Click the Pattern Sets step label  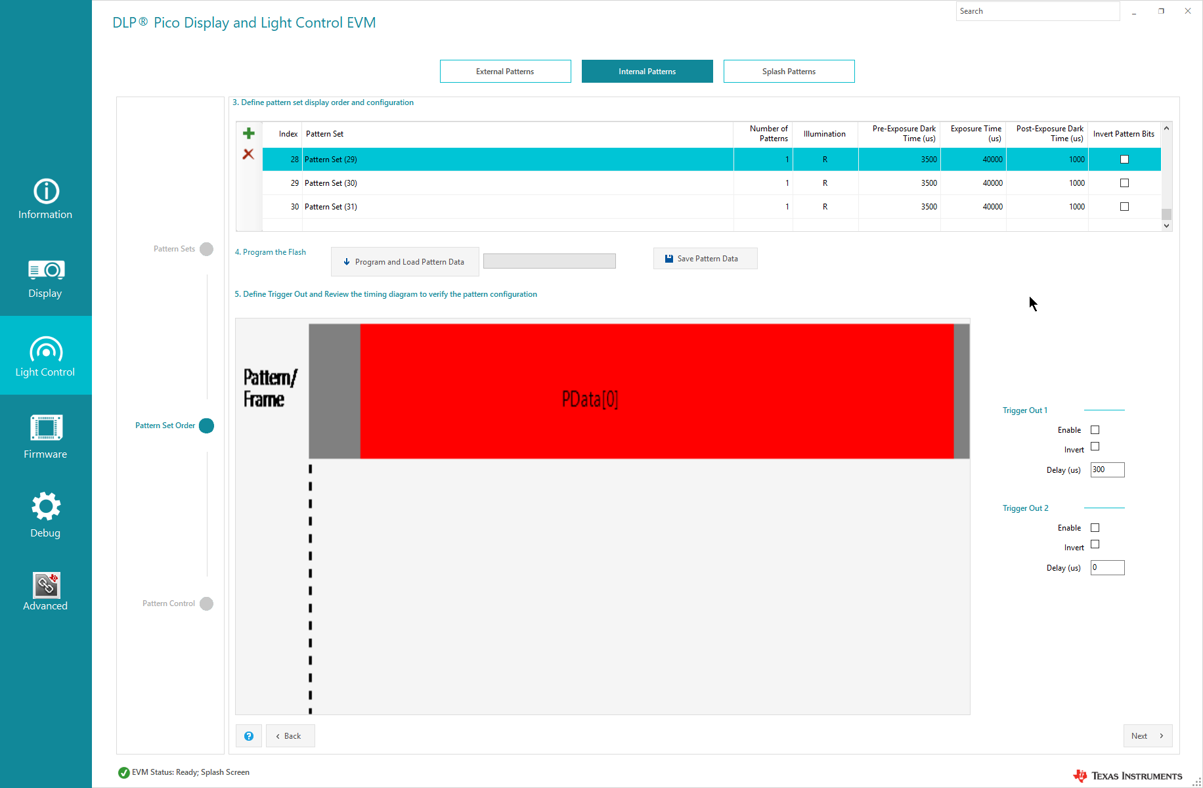pyautogui.click(x=174, y=249)
